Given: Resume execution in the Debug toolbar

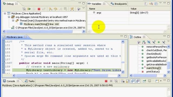Looking at the screenshot, I should (29, 9).
